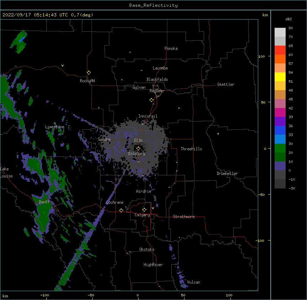Click the Innisfail city label
The height and width of the screenshot is (300, 307).
pyautogui.click(x=148, y=116)
